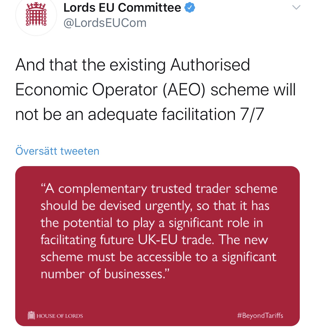Open the @LordsEUCom handle
The height and width of the screenshot is (334, 315).
click(x=105, y=23)
